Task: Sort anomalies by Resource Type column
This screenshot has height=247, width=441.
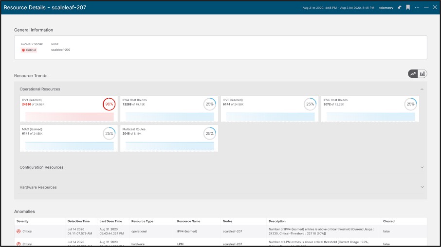Action: (142, 221)
